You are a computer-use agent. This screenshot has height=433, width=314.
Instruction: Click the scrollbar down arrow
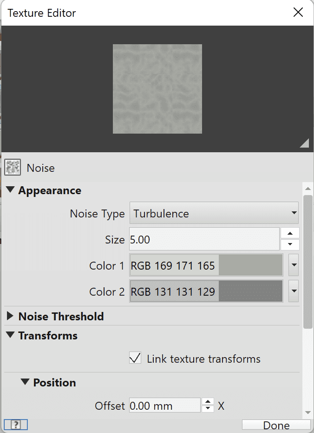pos(308,413)
